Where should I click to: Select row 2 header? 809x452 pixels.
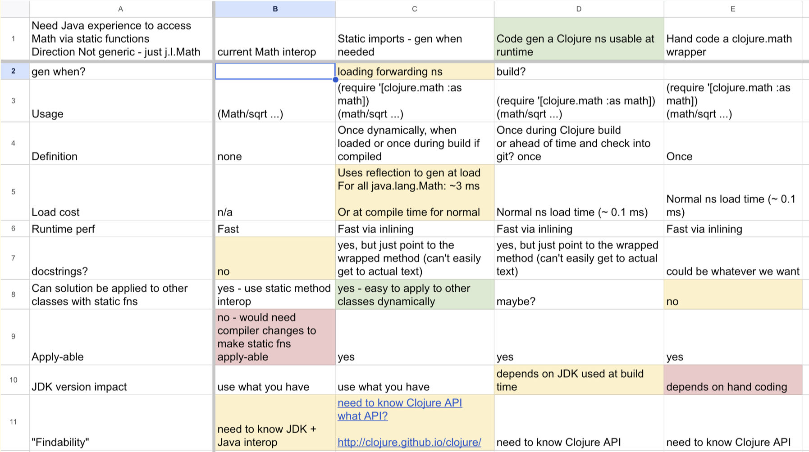14,71
